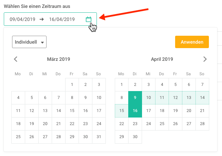Select April 1 in the calendar
The image size is (222, 156).
coord(122,85)
